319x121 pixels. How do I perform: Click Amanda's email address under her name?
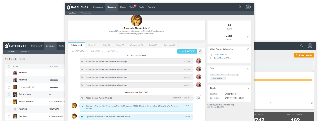pos(133,34)
